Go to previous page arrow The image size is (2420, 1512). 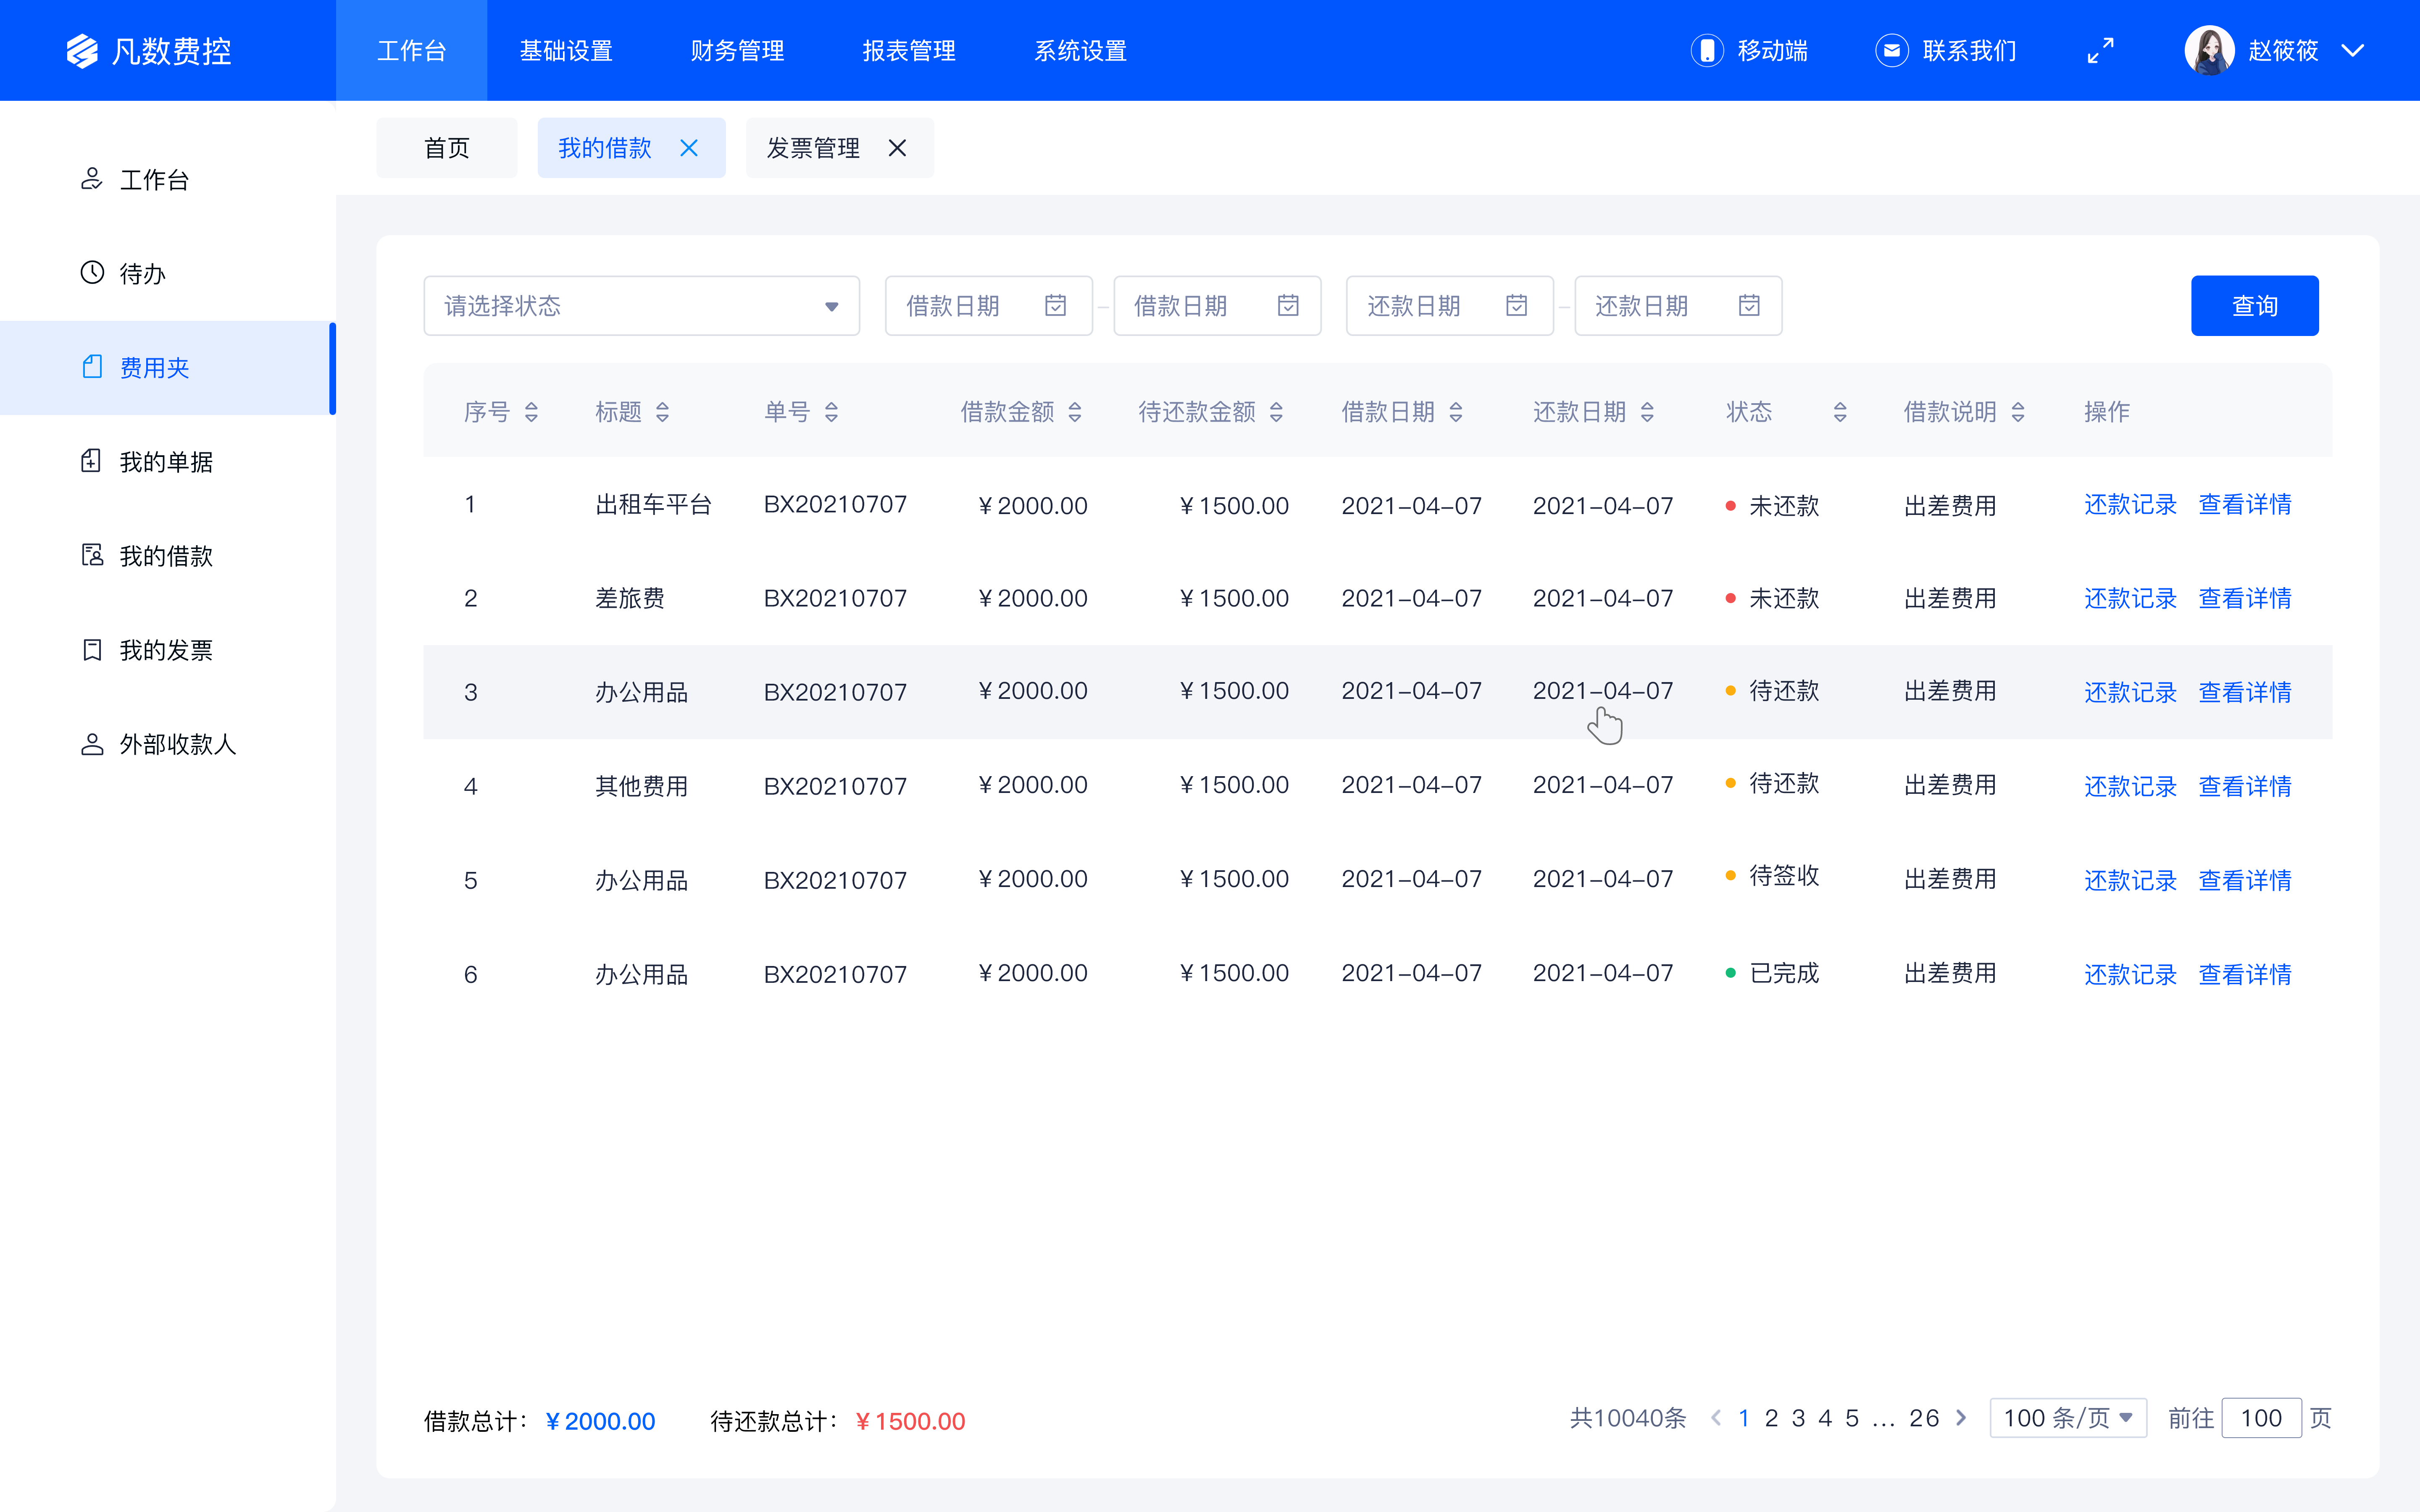pyautogui.click(x=1716, y=1418)
